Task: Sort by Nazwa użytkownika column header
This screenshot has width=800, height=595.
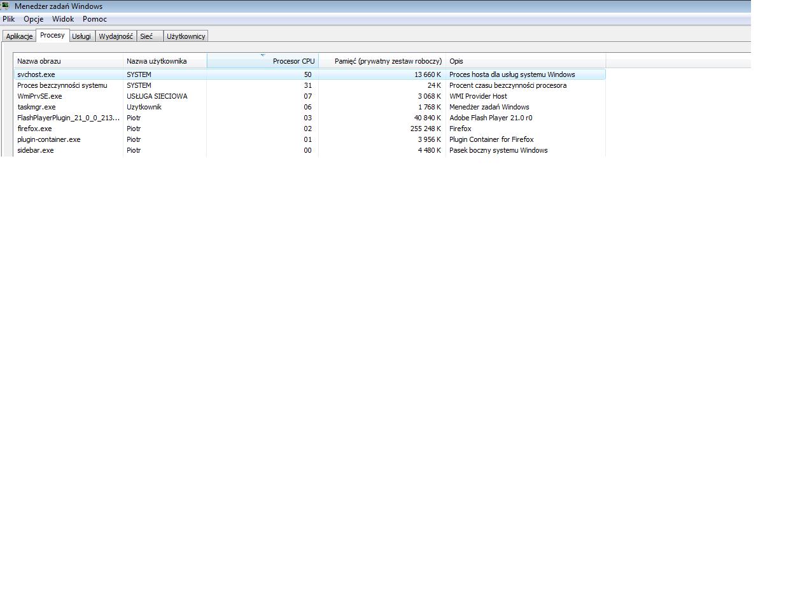Action: click(x=165, y=61)
